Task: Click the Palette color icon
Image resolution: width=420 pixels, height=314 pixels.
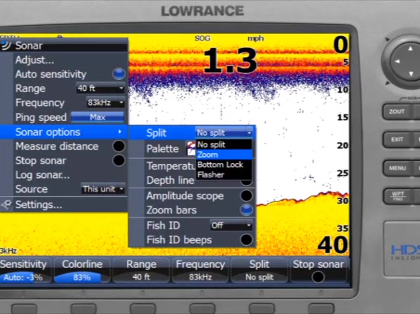Action: point(191,148)
